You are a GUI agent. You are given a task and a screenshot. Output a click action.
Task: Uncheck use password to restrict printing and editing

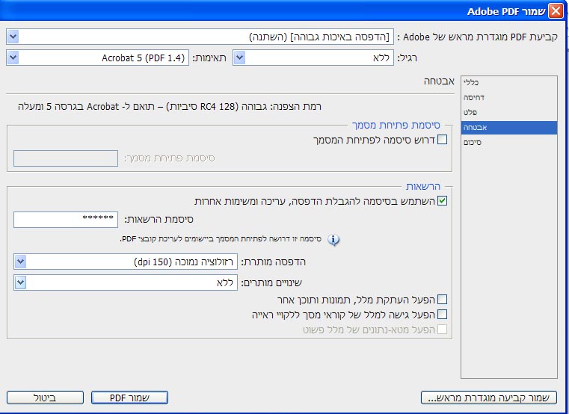[442, 201]
